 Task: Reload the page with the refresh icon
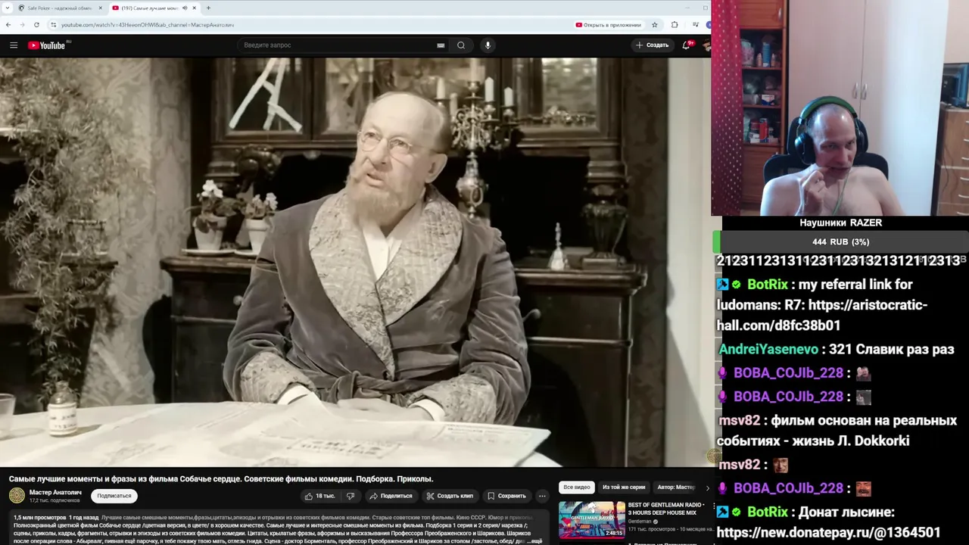(36, 25)
